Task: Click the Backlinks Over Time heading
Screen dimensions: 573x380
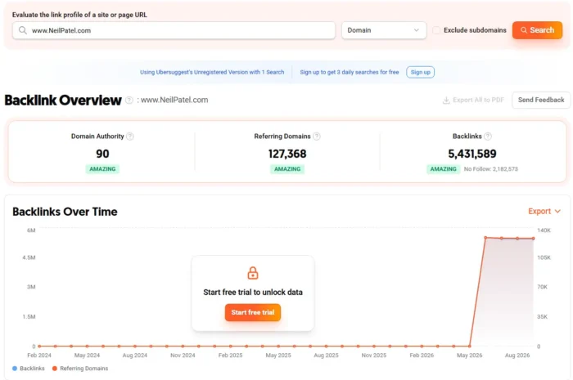Action: [65, 212]
